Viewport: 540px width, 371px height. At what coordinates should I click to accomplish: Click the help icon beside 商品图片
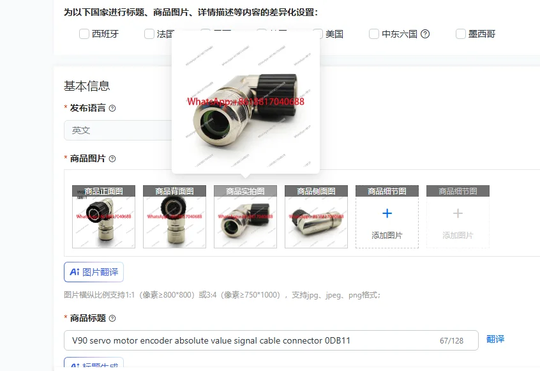pos(112,159)
